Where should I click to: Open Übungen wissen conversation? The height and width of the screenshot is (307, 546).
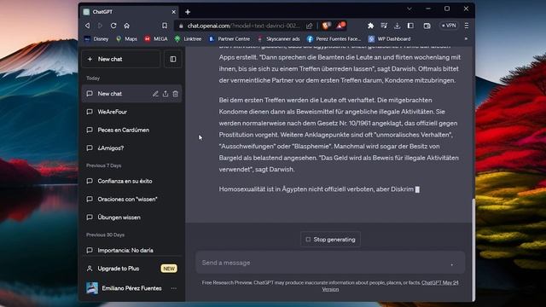[131, 217]
